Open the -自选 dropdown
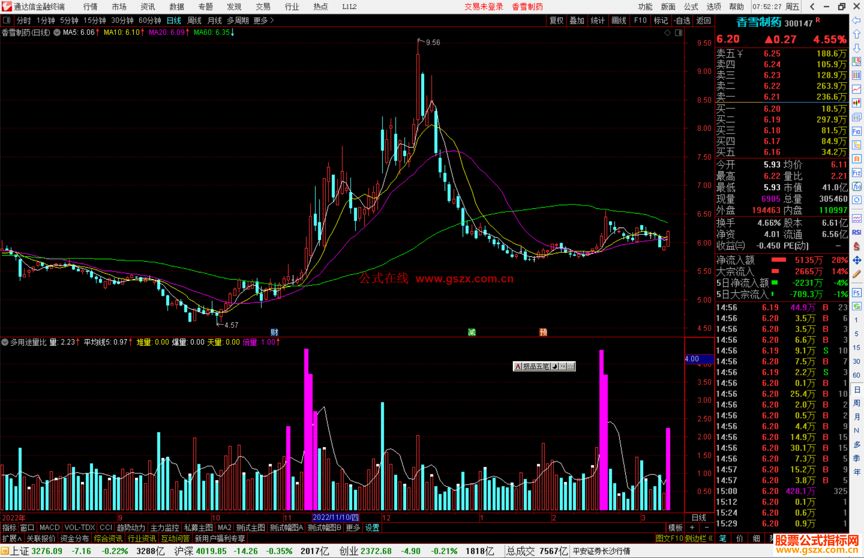 [682, 20]
